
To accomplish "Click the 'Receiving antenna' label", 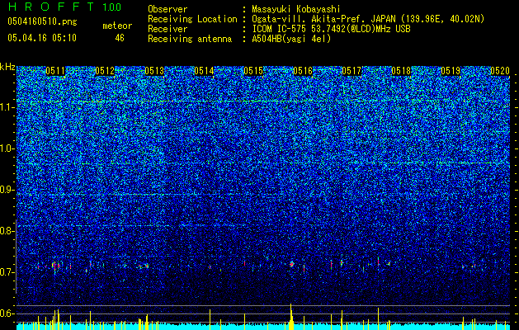I will tap(190, 39).
